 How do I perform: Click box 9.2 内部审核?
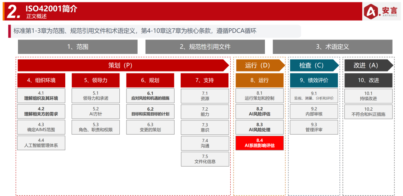point(314,111)
